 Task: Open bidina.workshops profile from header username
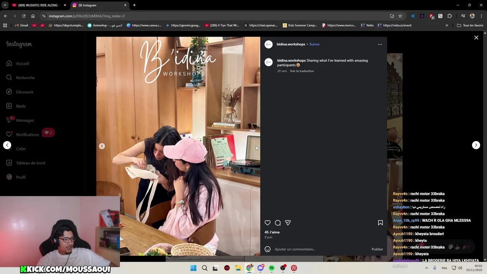291,44
